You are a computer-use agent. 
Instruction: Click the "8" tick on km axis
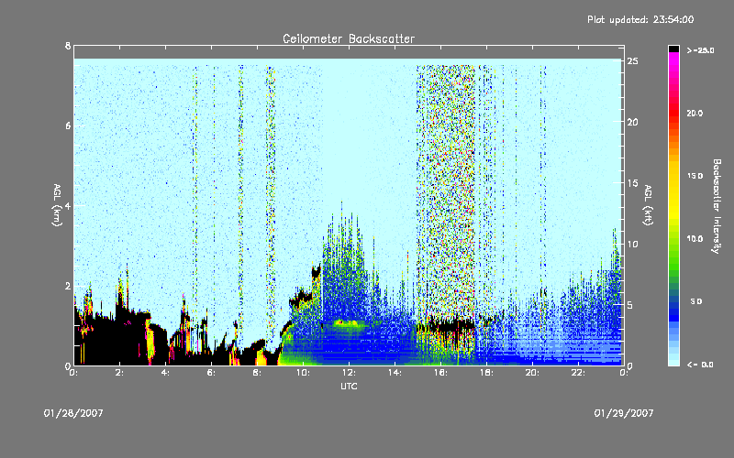click(68, 46)
